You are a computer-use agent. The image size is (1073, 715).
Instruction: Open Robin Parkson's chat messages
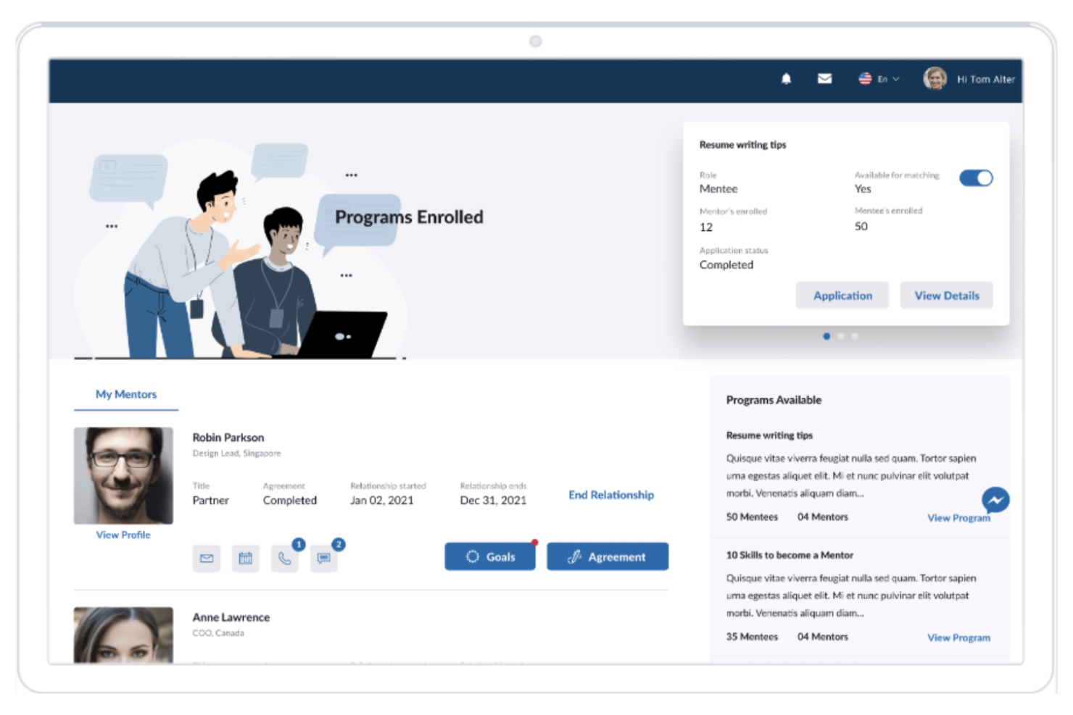tap(324, 558)
